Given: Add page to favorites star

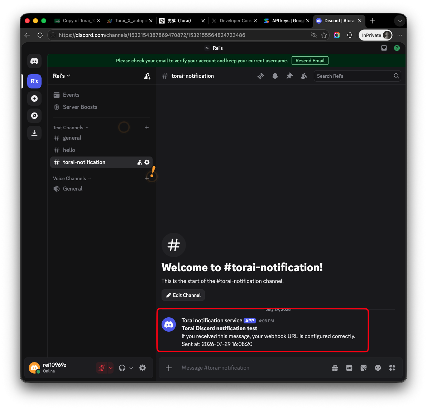Looking at the screenshot, I should 324,35.
